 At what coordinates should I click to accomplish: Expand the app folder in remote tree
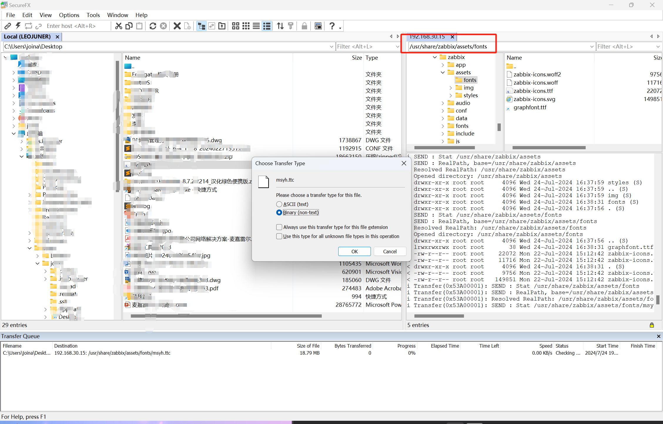click(443, 65)
